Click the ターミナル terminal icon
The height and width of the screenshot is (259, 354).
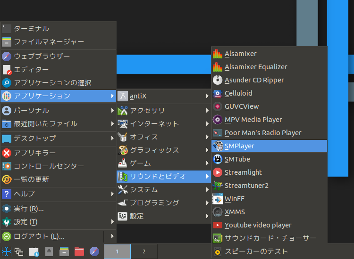[x=7, y=29]
